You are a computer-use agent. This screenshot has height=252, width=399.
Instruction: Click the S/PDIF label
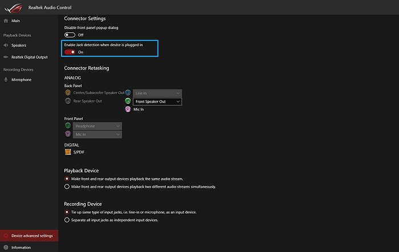tap(79, 152)
